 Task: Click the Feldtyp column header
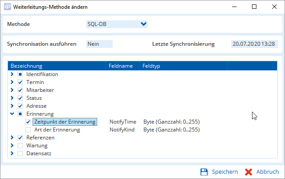point(183,66)
